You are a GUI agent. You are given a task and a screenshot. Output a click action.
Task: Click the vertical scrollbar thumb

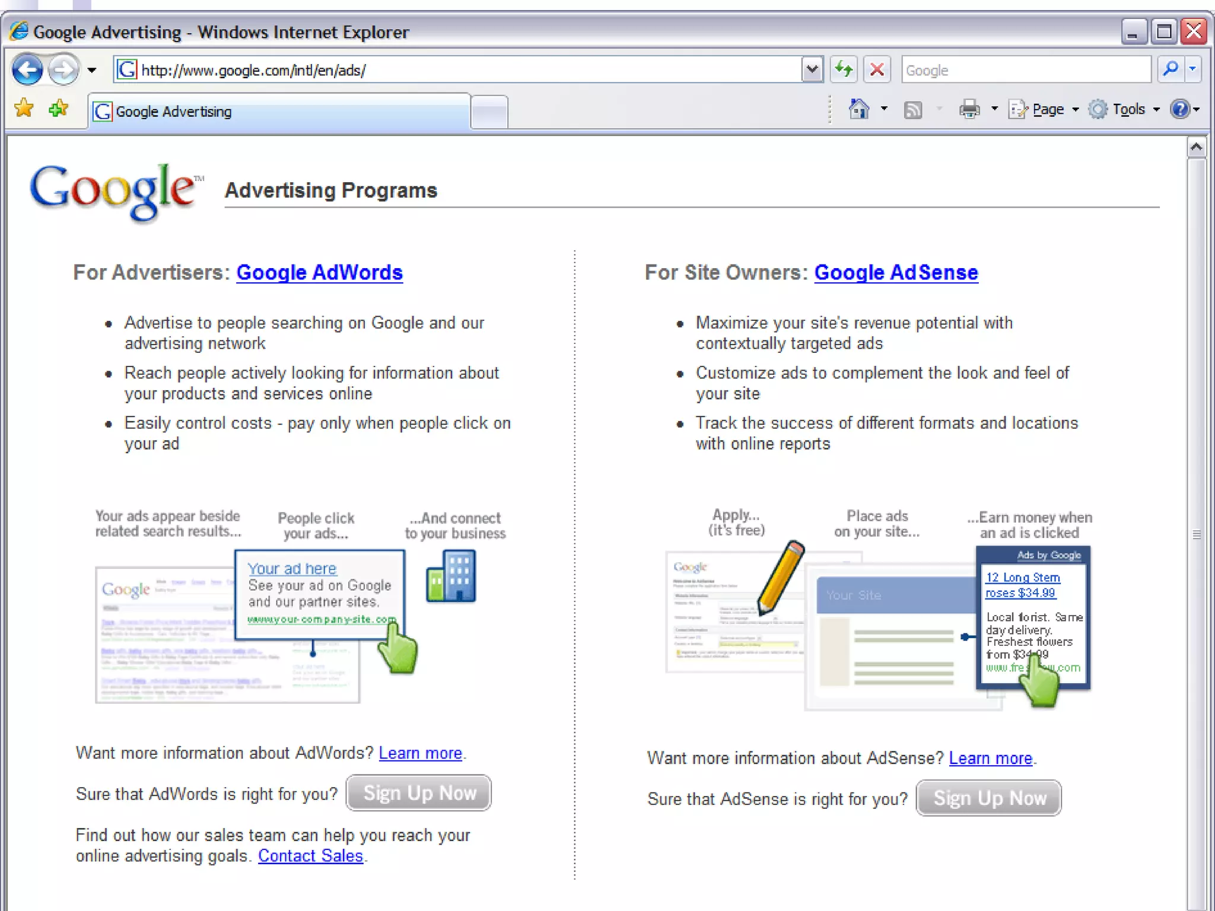point(1197,534)
